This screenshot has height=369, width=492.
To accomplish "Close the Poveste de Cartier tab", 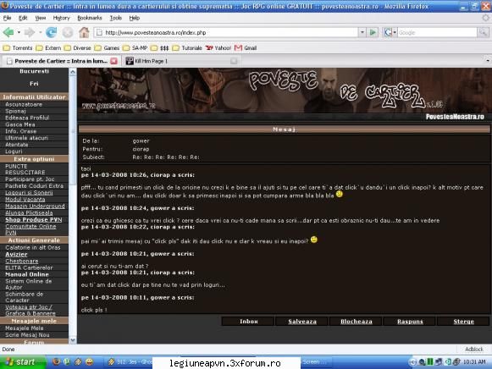I will tap(114, 61).
